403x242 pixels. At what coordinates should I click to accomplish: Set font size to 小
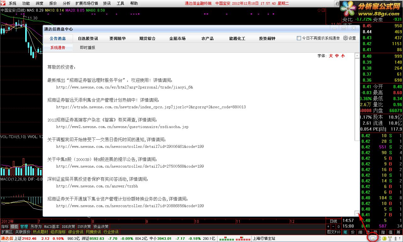[343, 56]
